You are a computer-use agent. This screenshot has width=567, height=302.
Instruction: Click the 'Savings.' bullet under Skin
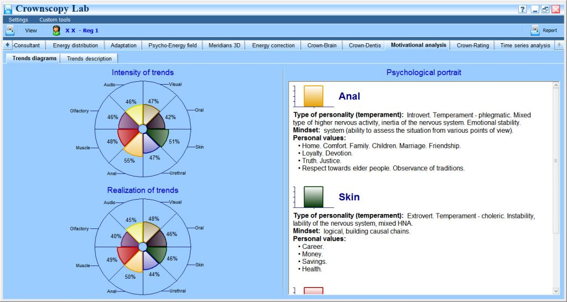coord(315,262)
